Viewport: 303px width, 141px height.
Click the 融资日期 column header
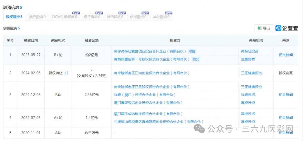31,41
